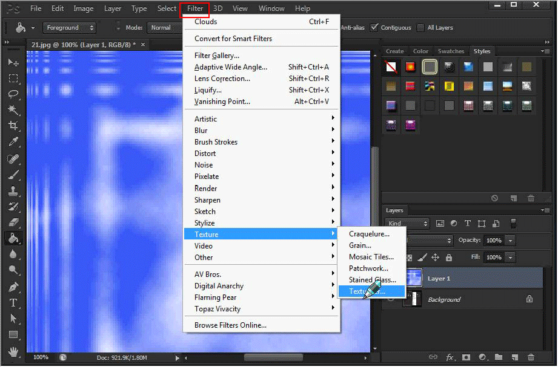Image resolution: width=558 pixels, height=367 pixels.
Task: Open Filter Gallery from the Filter menu
Action: [x=216, y=56]
